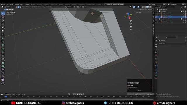Select the Rip Region tool
This screenshot has width=187, height=105.
tap(3, 83)
